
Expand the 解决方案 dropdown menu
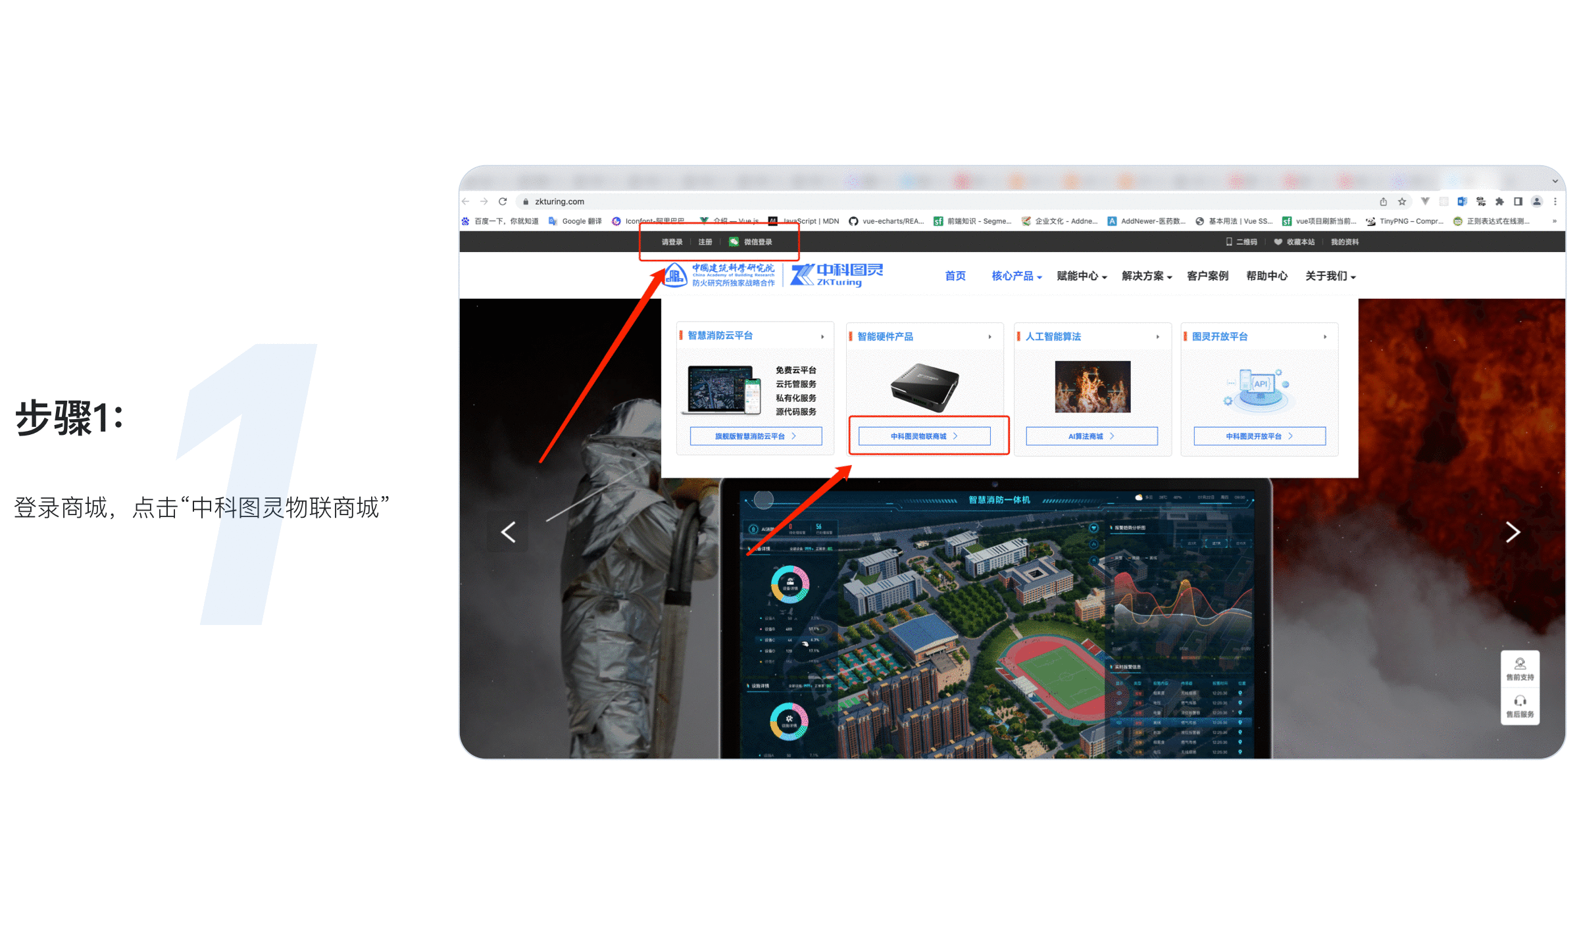(x=1147, y=276)
